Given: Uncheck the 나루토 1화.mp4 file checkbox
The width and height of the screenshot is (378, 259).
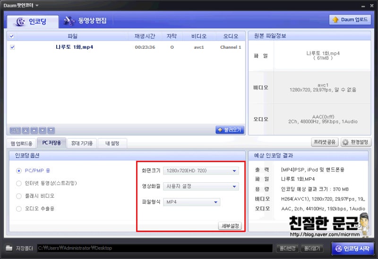Looking at the screenshot, I should tap(12, 47).
